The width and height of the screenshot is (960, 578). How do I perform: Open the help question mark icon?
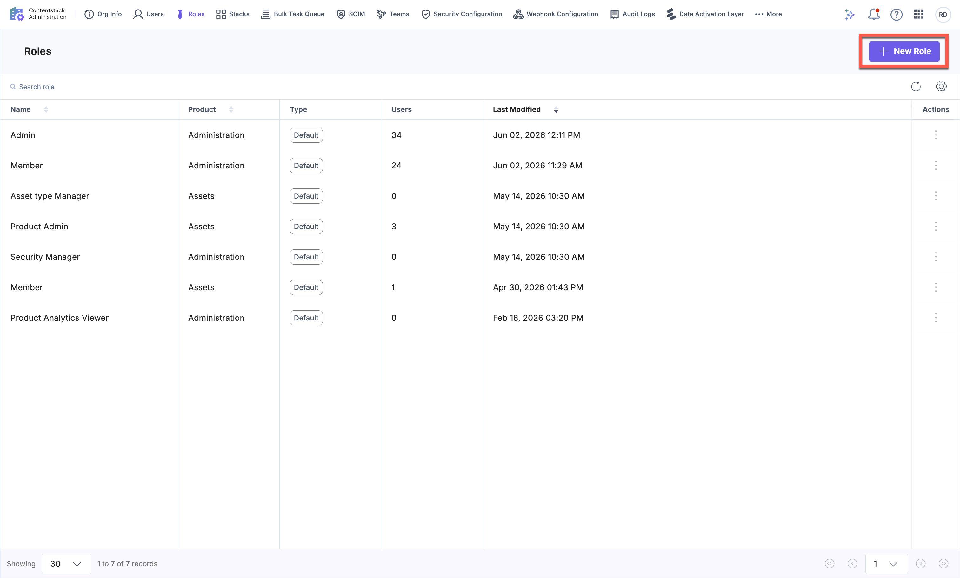pos(897,14)
